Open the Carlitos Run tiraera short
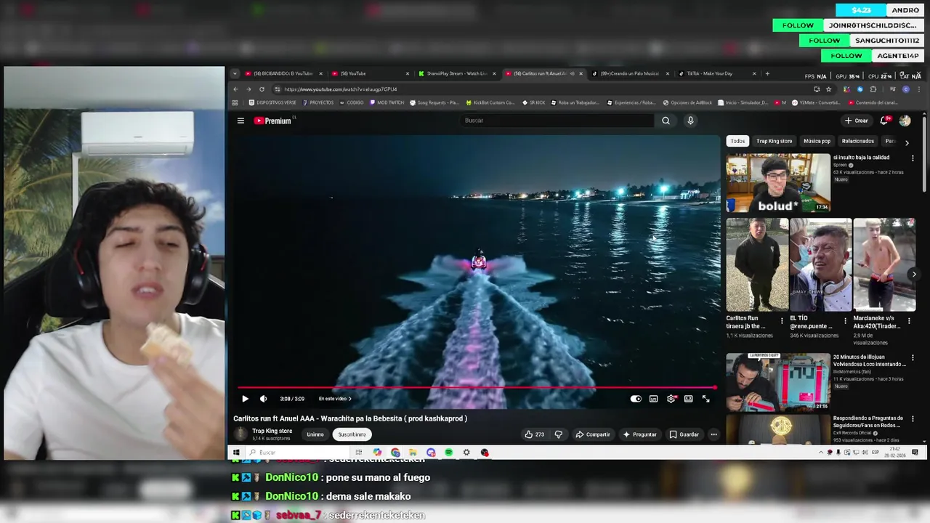This screenshot has width=930, height=523. [757, 264]
